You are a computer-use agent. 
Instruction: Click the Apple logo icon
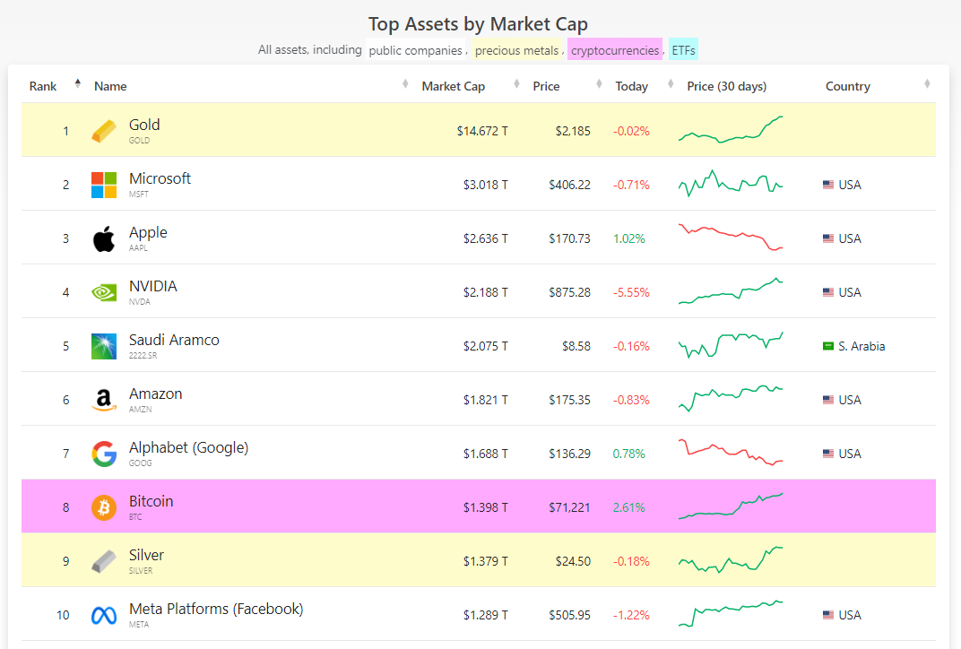[104, 238]
